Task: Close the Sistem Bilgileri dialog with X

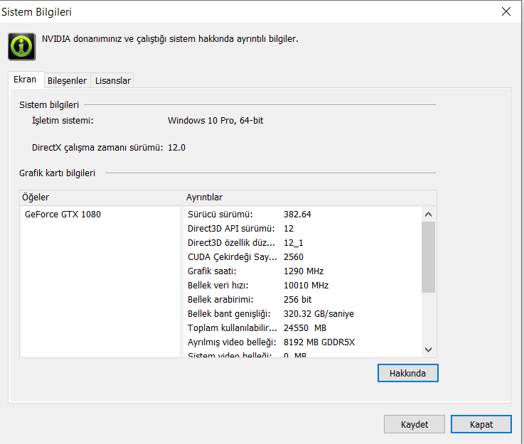Action: pos(506,11)
